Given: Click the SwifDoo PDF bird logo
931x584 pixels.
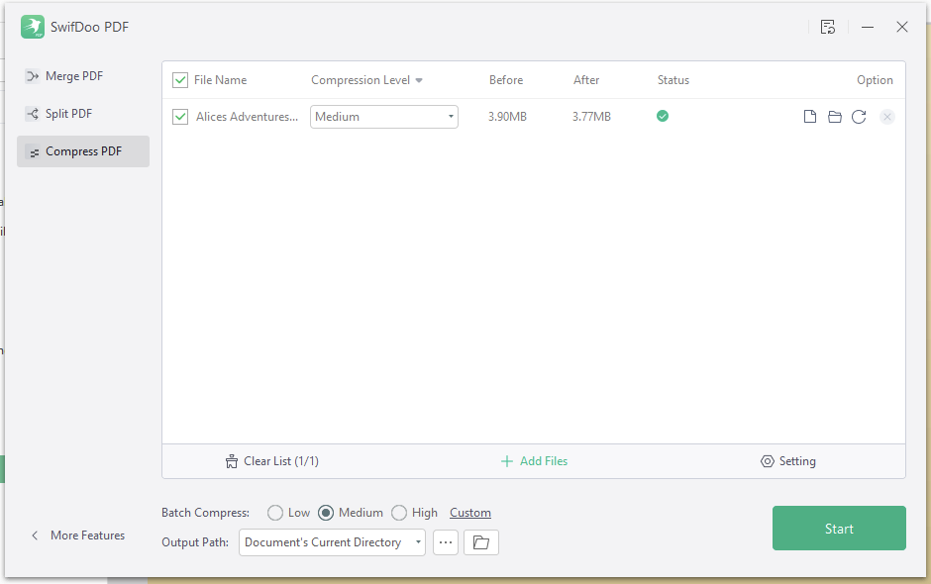Looking at the screenshot, I should tap(33, 27).
